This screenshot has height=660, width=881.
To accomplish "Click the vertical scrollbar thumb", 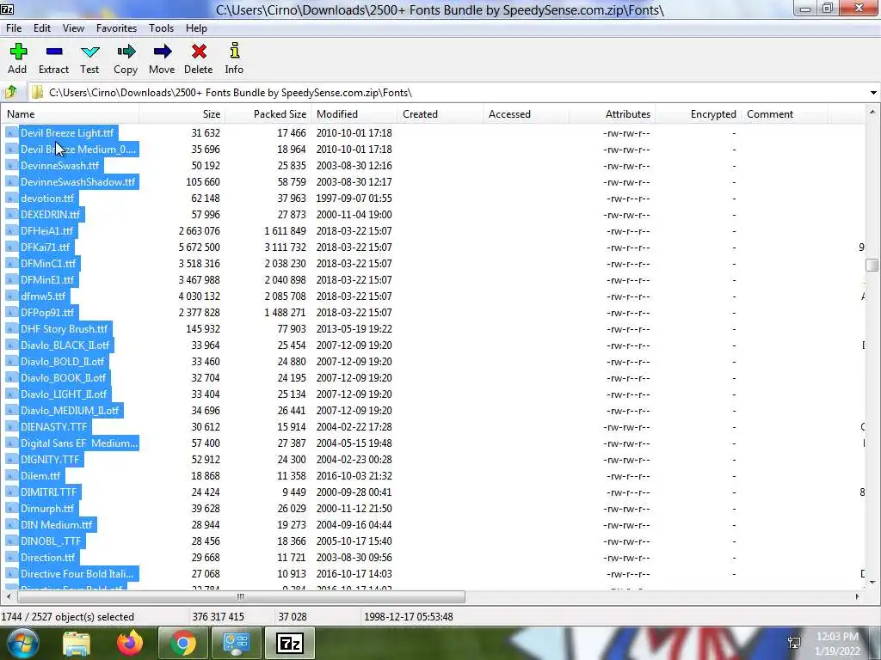I will coord(872,265).
